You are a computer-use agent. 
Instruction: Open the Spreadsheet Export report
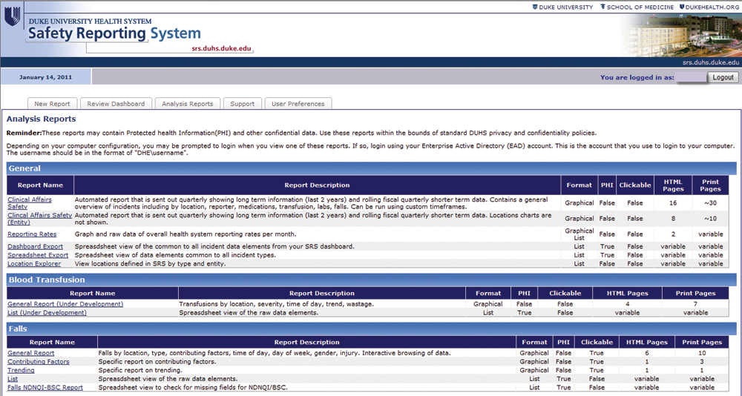[x=38, y=255]
